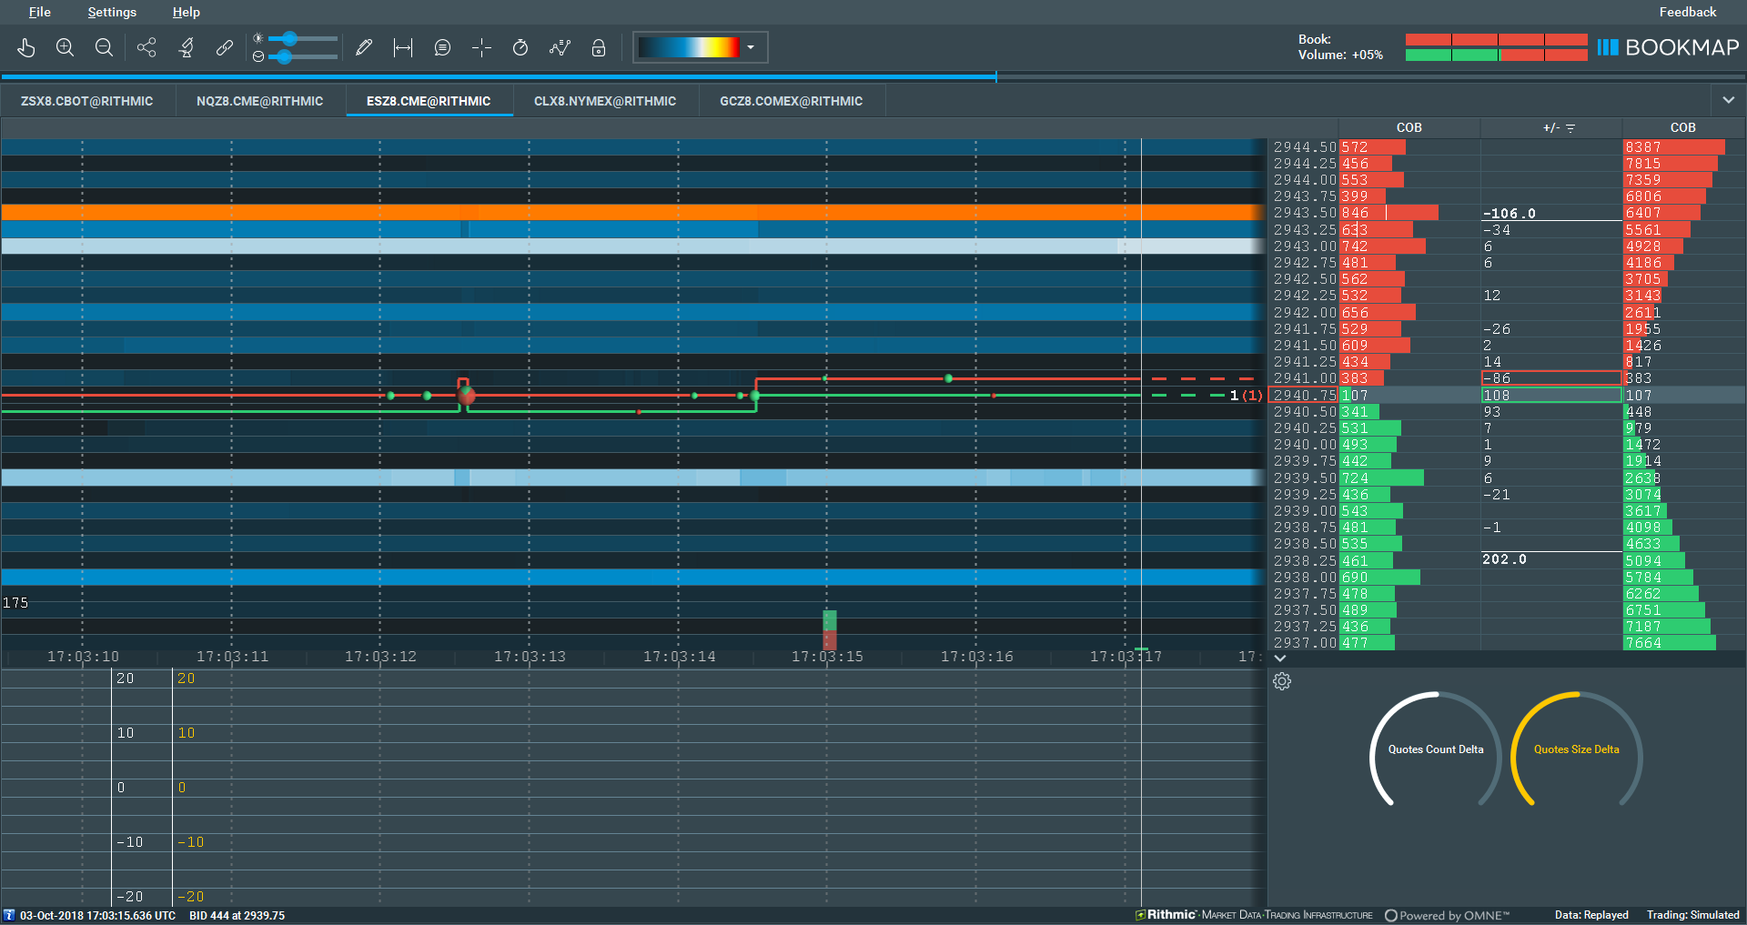
Task: Click the stopwatch timer tool
Action: 520,47
